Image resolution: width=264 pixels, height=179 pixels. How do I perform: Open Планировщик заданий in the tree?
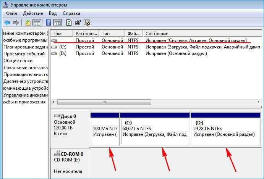[26, 47]
